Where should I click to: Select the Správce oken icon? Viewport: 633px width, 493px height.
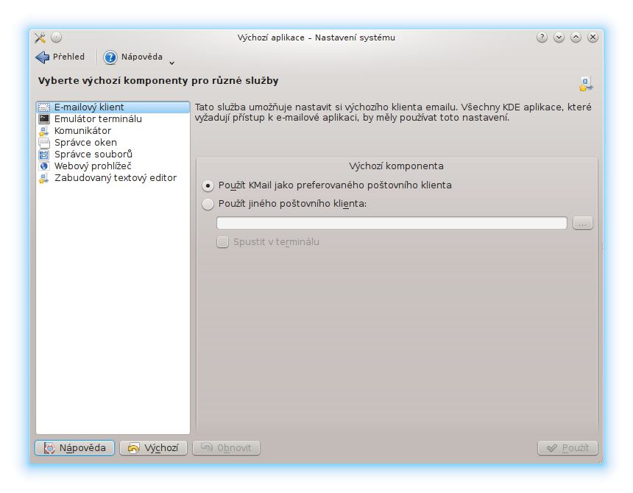point(44,143)
